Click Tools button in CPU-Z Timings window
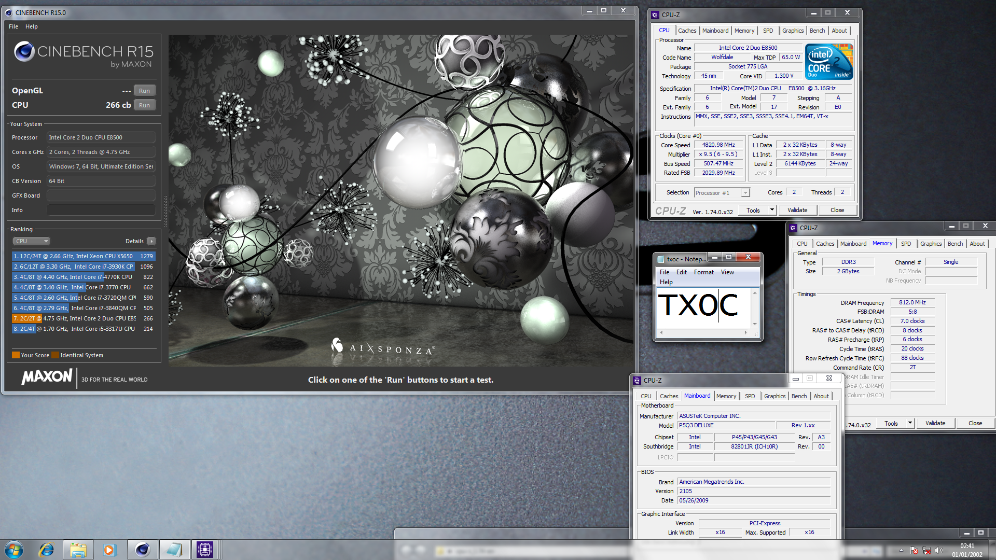Image resolution: width=996 pixels, height=560 pixels. [891, 423]
